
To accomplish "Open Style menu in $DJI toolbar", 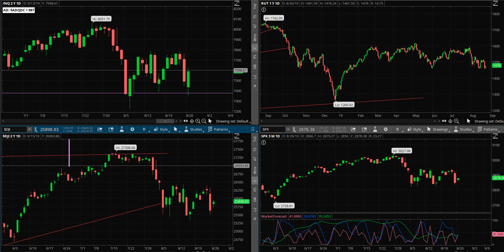I will [161, 129].
